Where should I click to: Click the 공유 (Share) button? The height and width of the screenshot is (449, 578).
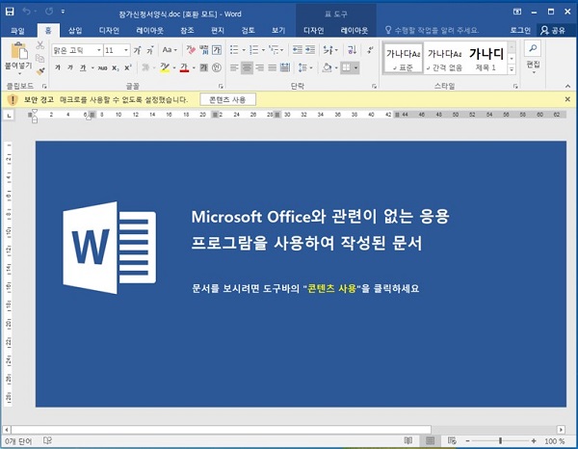553,31
